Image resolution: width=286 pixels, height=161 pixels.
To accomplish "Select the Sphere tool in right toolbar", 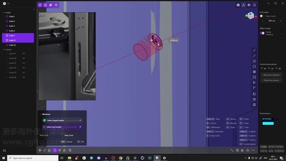I will click(x=254, y=94).
